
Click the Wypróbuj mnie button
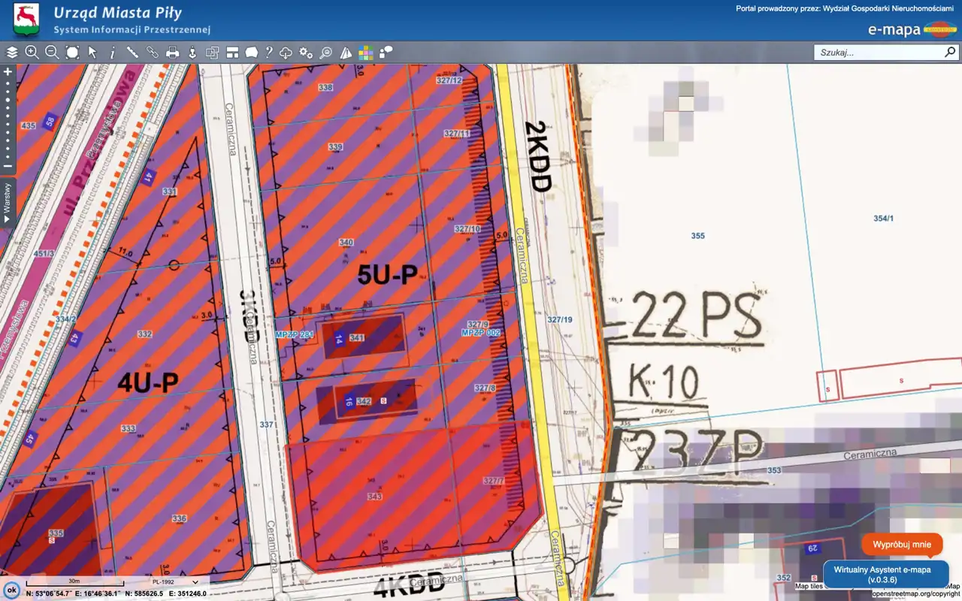[x=902, y=545]
